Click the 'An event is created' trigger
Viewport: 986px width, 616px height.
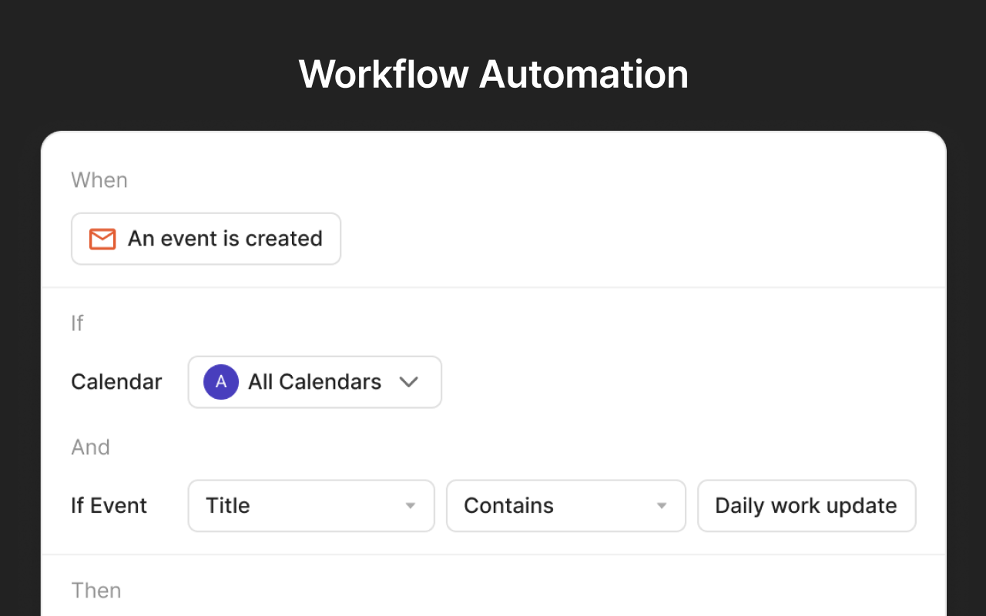click(x=206, y=239)
